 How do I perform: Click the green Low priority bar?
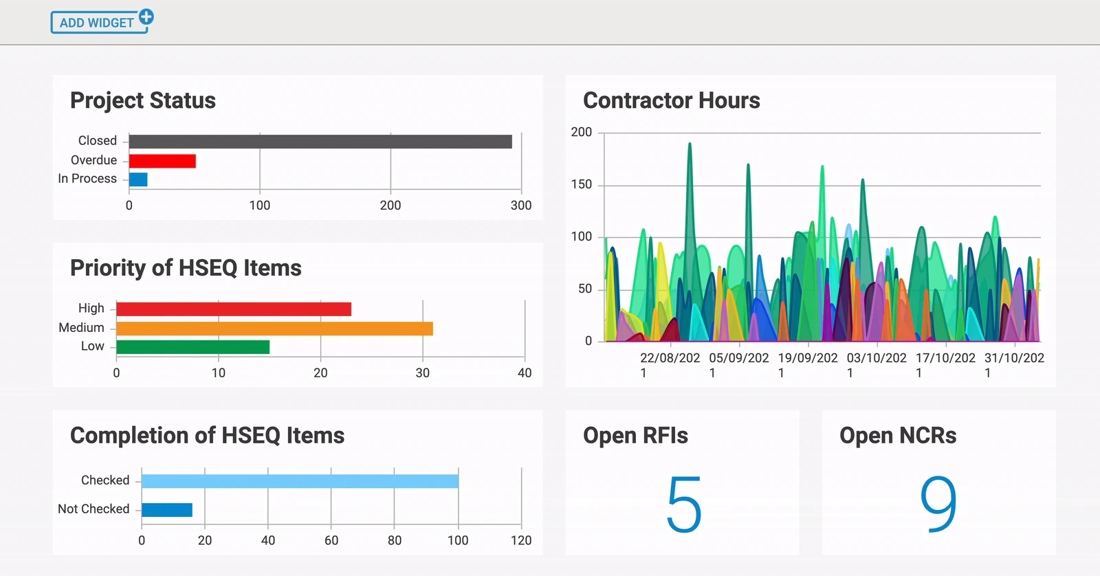(x=193, y=347)
